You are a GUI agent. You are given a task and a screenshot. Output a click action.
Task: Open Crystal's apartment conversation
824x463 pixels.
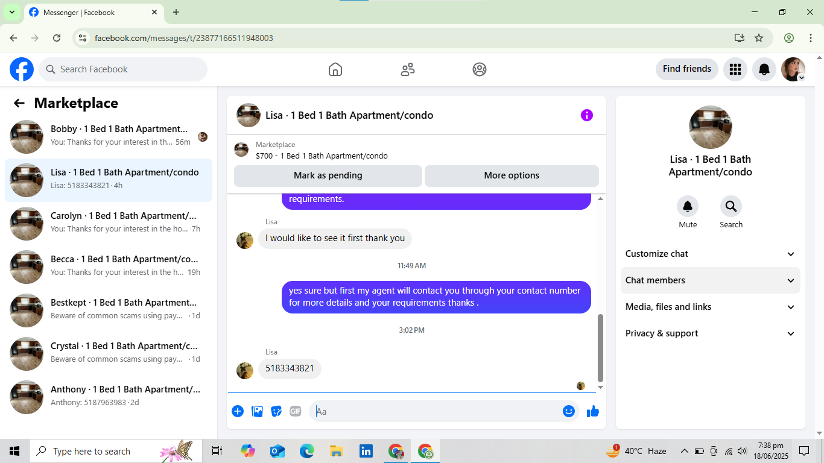(x=109, y=354)
